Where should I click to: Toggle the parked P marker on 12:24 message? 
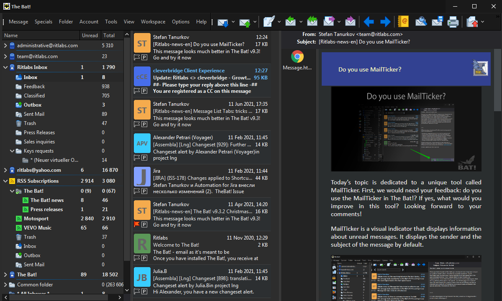point(144,57)
